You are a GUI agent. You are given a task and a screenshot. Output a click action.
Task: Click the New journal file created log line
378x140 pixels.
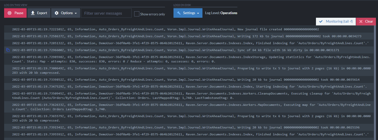pyautogui.click(x=189, y=29)
